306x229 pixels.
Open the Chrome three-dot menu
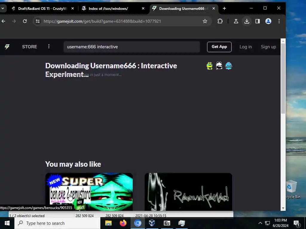click(279, 21)
